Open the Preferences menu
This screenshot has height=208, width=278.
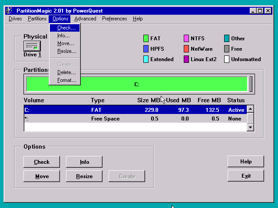(x=115, y=19)
